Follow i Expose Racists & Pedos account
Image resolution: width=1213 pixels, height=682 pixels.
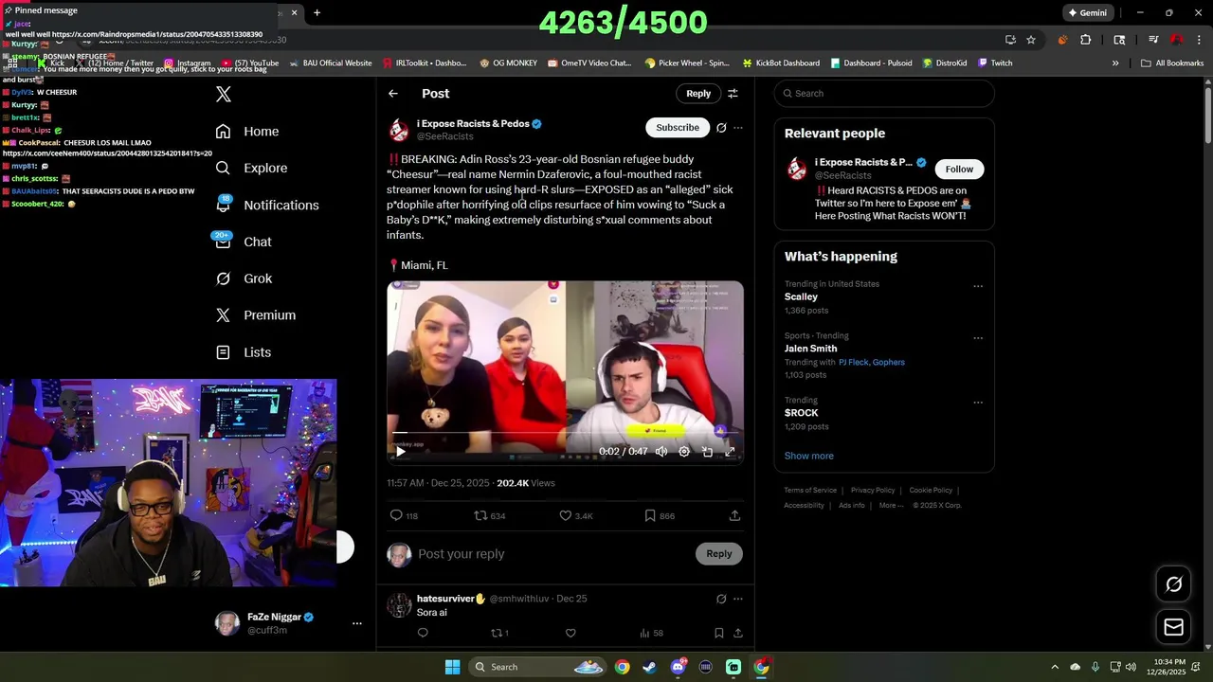click(959, 169)
